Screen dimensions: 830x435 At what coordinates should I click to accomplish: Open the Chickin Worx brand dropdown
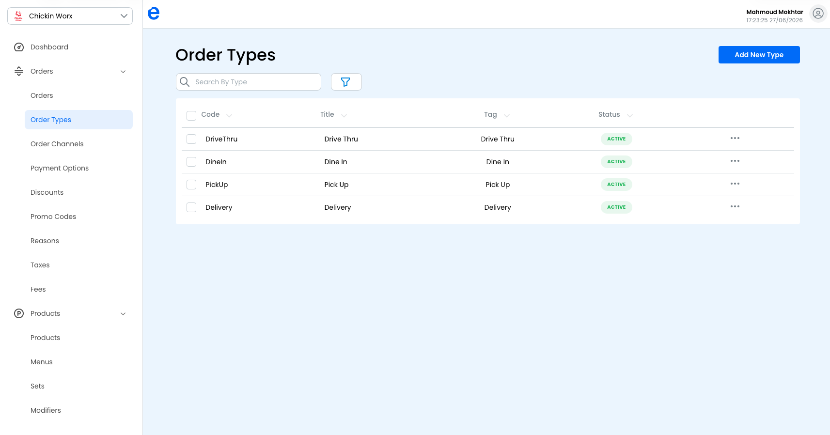70,16
